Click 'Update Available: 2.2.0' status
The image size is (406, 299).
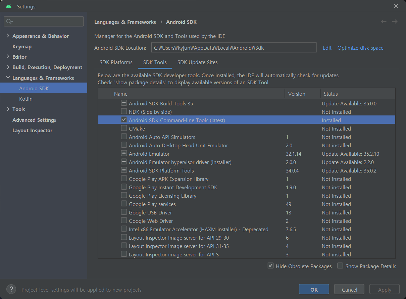point(348,162)
